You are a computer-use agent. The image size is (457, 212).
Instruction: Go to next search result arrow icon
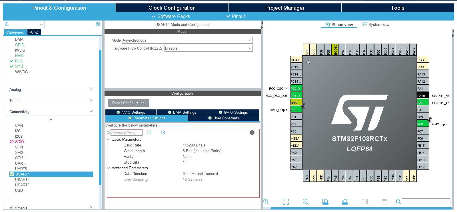coord(163,132)
